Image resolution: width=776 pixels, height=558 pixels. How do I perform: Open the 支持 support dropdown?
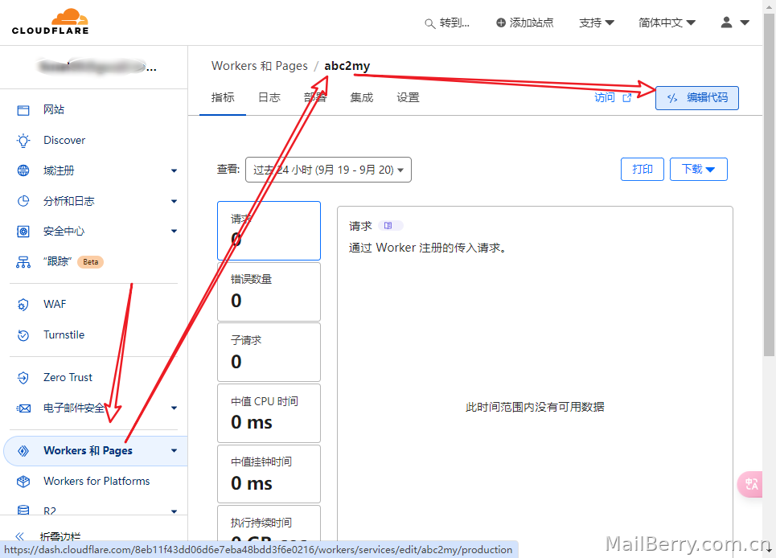[x=597, y=23]
